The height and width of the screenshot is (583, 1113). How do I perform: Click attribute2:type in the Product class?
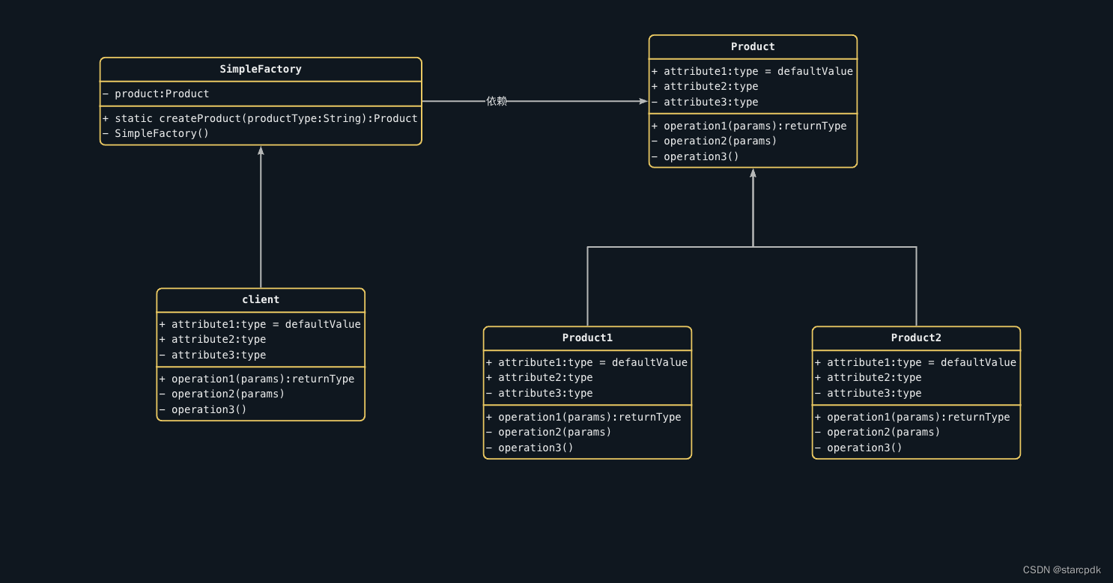coord(705,86)
